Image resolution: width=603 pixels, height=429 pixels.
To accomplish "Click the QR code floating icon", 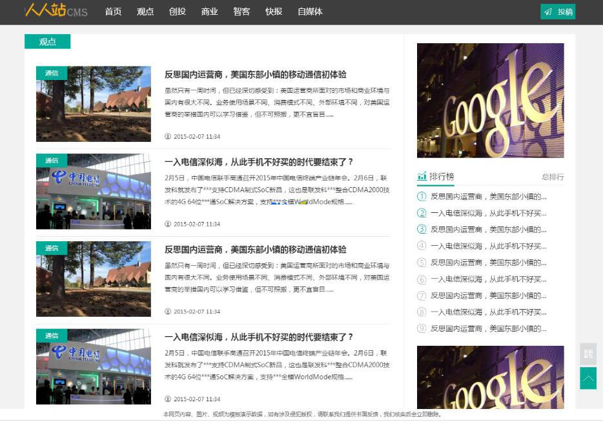I will pos(588,354).
